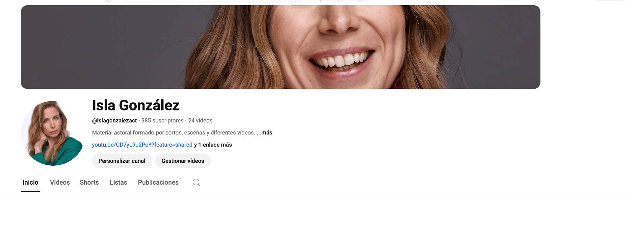
Task: Show the 'y 1 enlace más' links
Action: [x=213, y=145]
